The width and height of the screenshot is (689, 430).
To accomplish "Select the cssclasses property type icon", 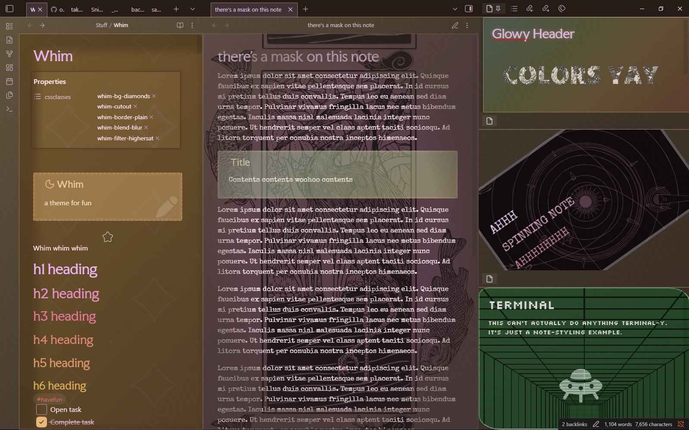I will click(x=37, y=96).
